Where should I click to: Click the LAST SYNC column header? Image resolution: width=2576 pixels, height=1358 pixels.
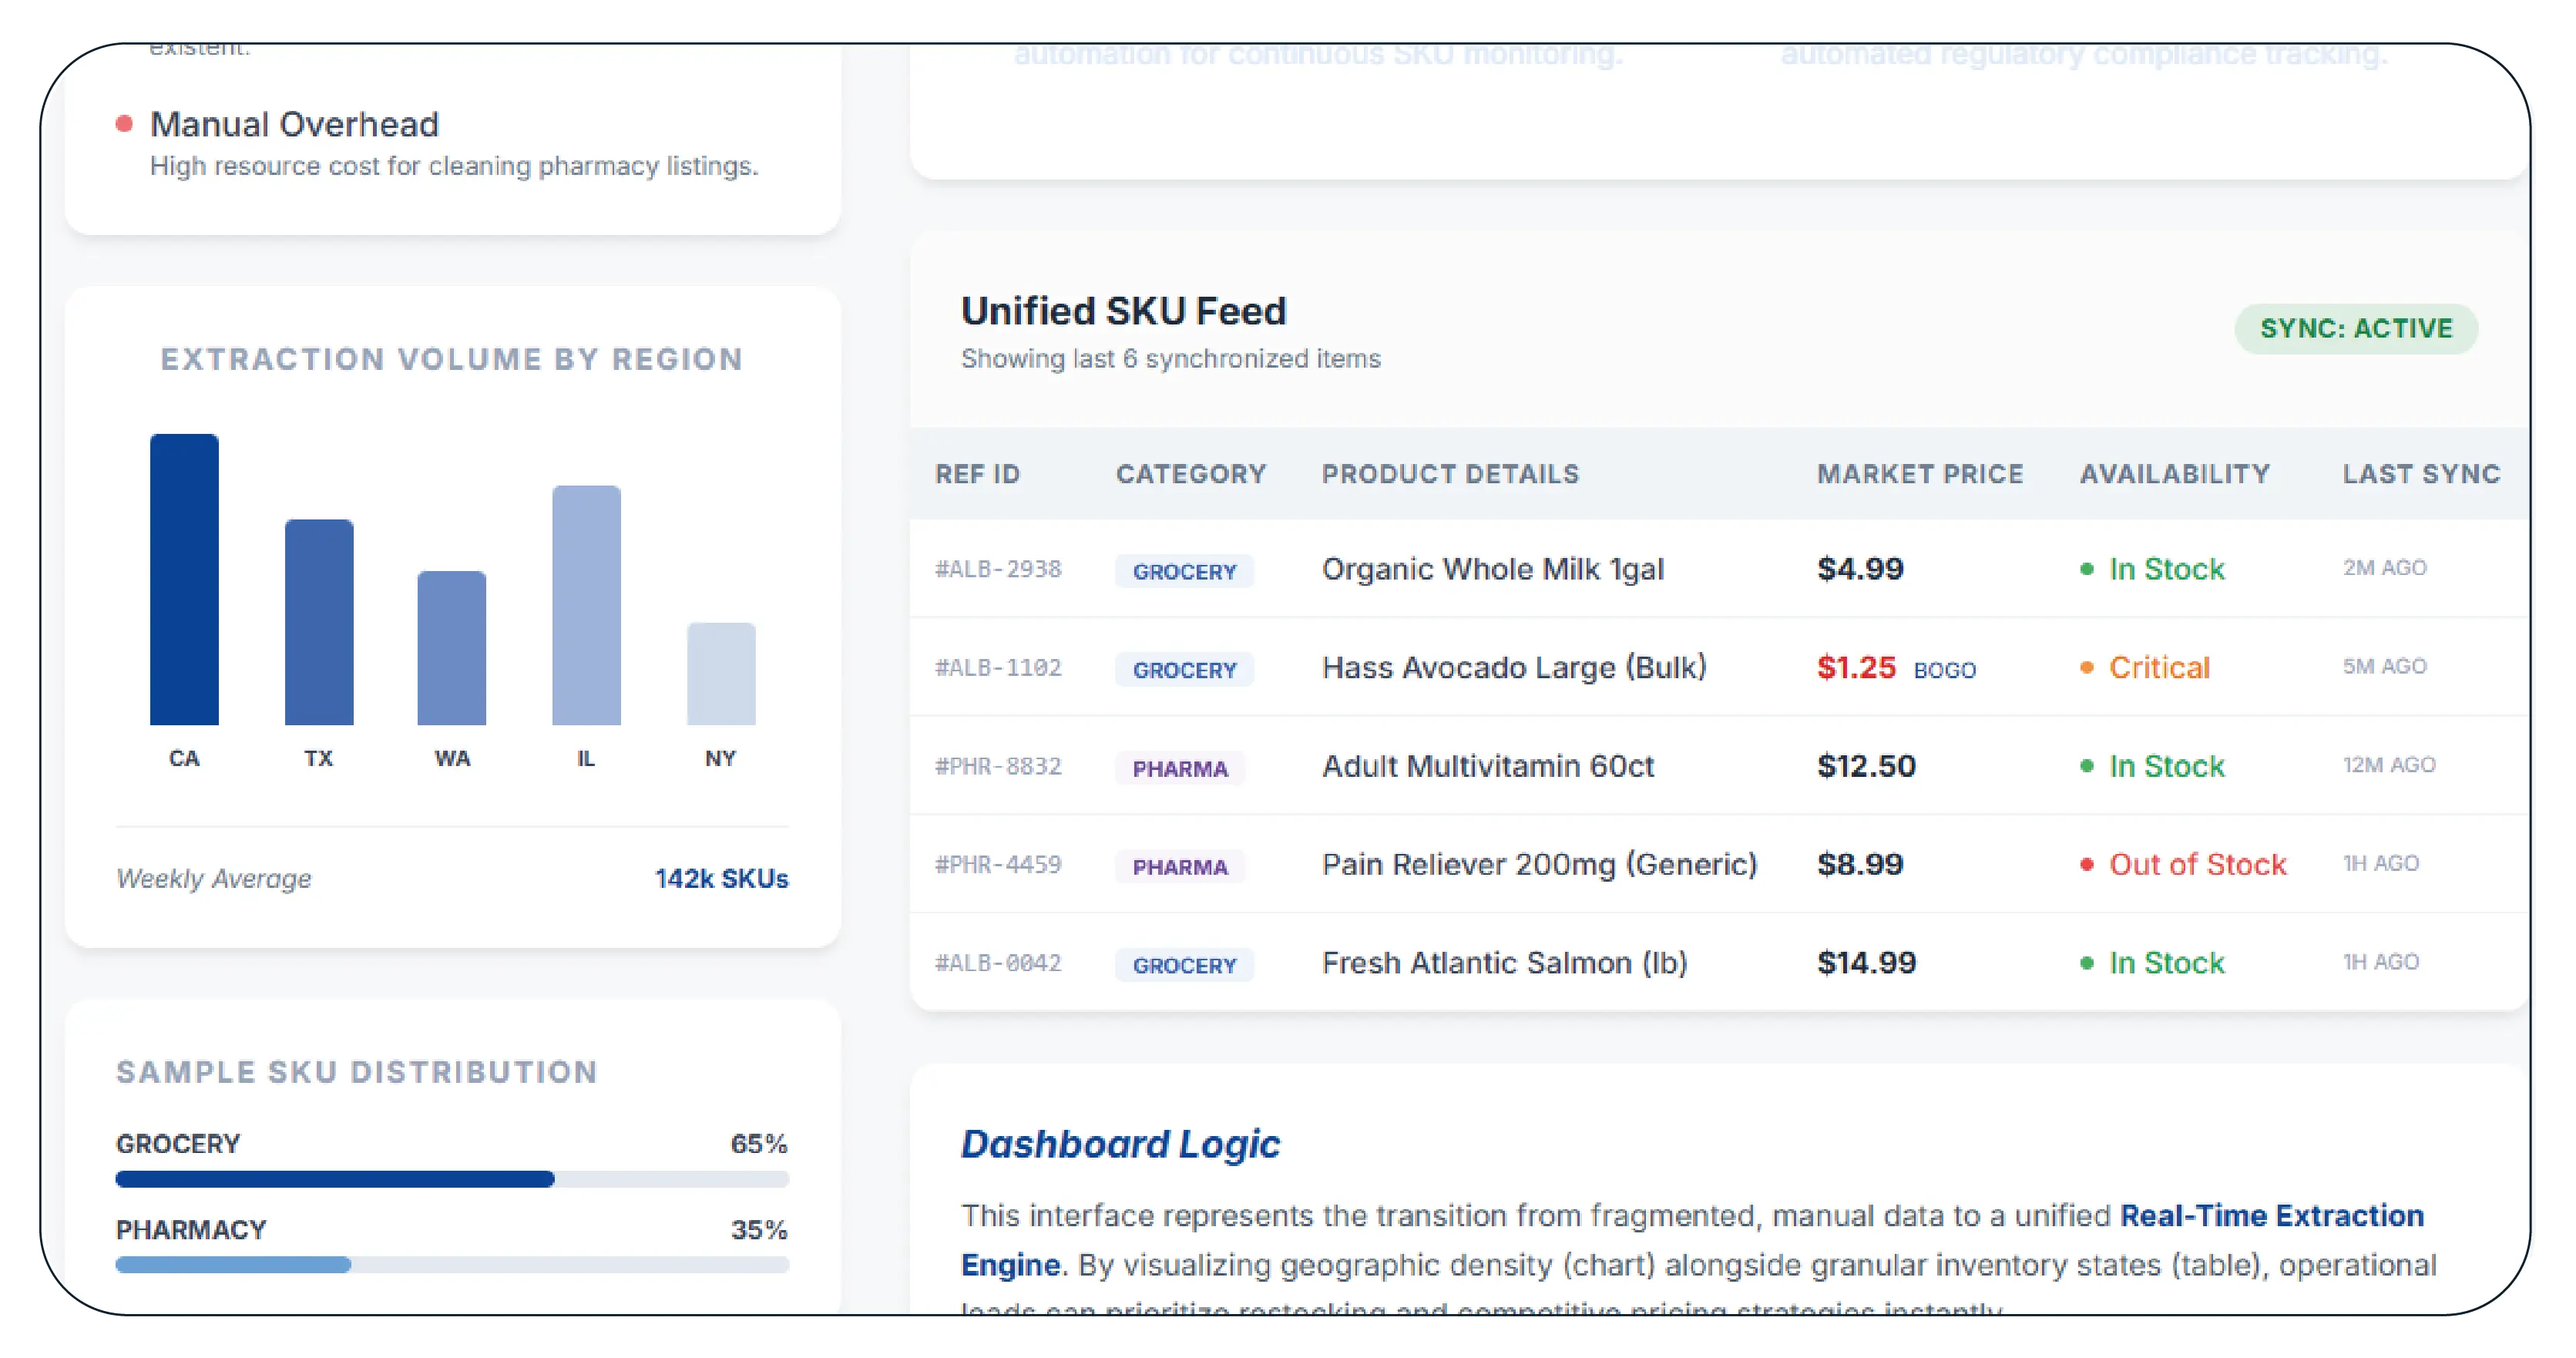coord(2420,474)
